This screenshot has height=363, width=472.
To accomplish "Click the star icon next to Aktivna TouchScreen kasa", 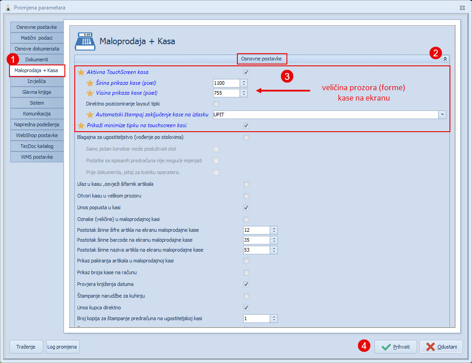I will point(81,72).
